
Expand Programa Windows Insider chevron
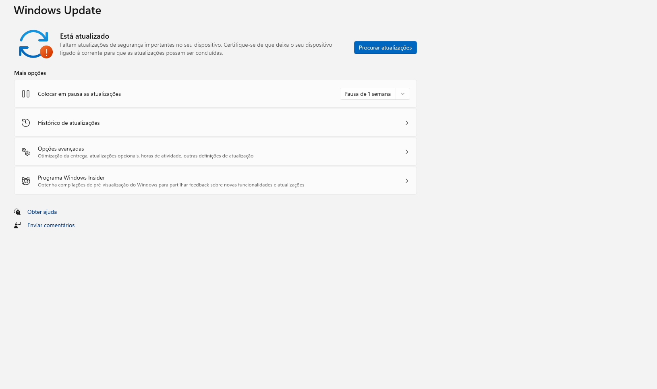[407, 181]
